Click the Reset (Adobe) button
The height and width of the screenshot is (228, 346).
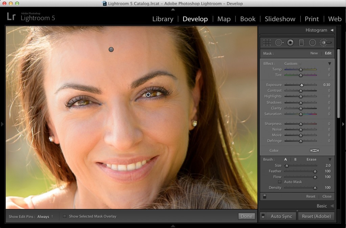pyautogui.click(x=316, y=216)
